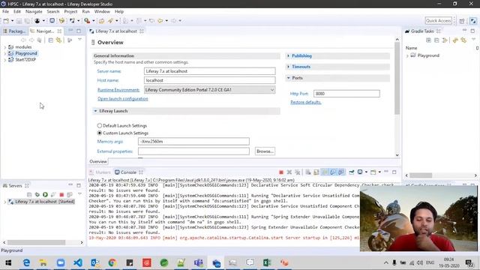
Task: Click Link with Editor icon in Navigator
Action: click(58, 40)
